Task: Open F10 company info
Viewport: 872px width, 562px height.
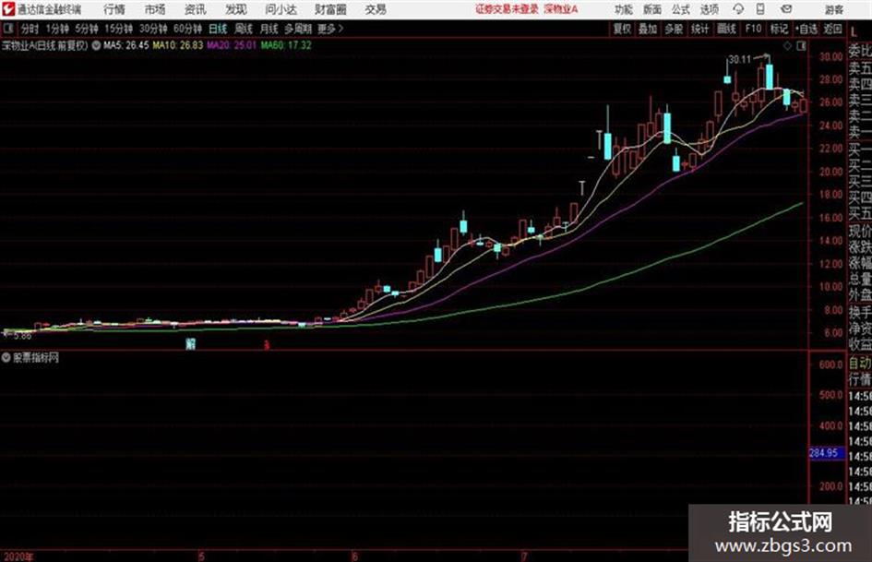Action: (753, 29)
